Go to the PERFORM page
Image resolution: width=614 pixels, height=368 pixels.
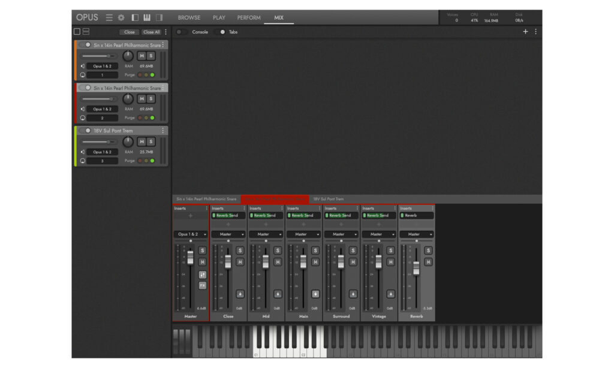pyautogui.click(x=249, y=17)
